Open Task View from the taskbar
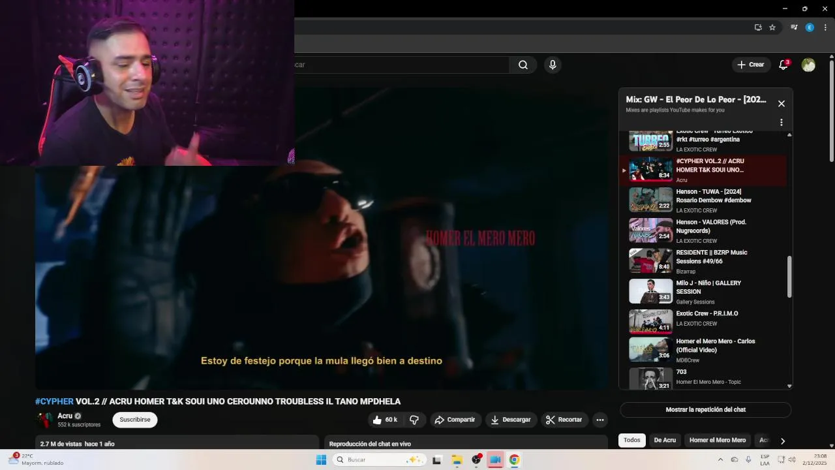Screen dimensions: 835x470 tap(437, 460)
